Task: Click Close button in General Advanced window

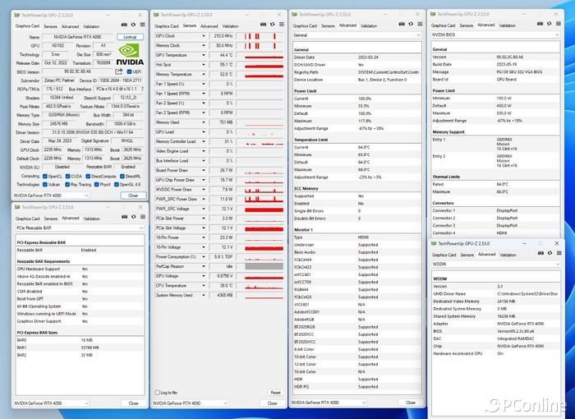Action: (x=411, y=403)
